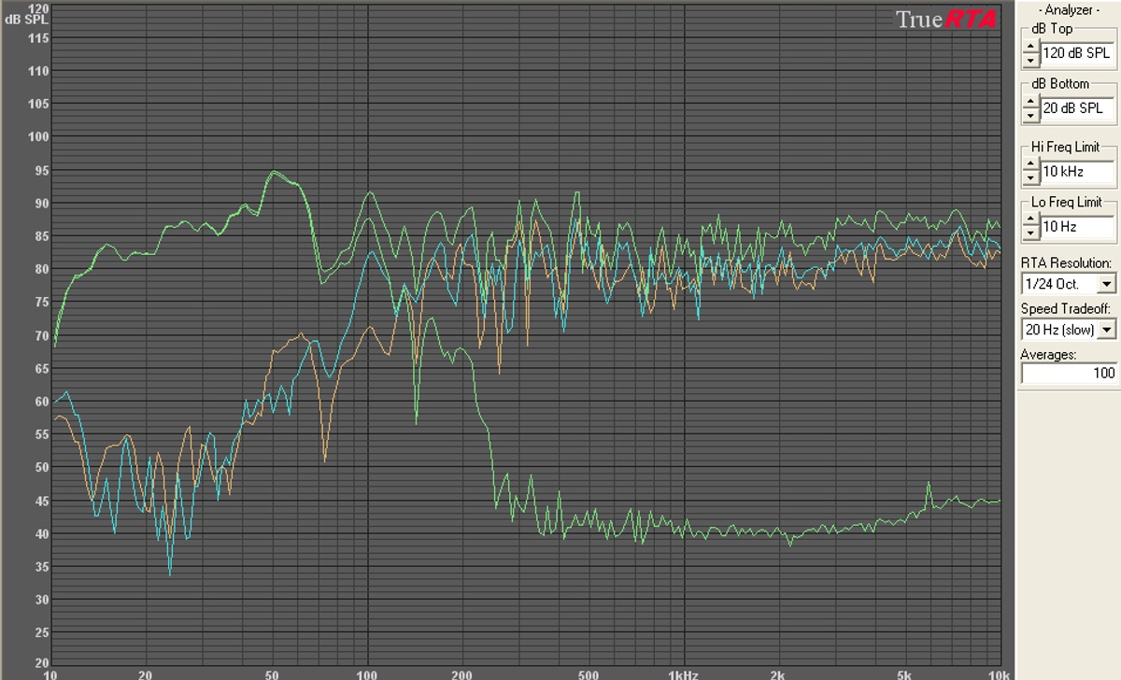
Task: Click the Averages value field
Action: (1069, 374)
